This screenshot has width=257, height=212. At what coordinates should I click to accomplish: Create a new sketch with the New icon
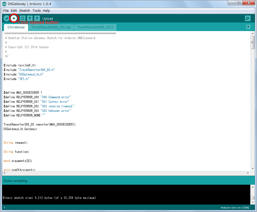click(22, 18)
